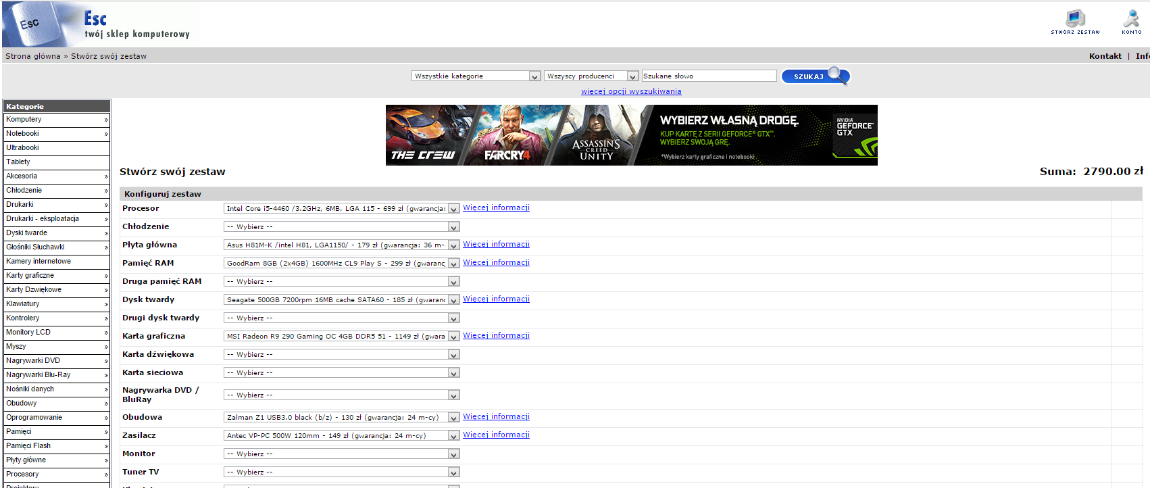Open the Drukarki - eksploatacja category
Image resolution: width=1150 pixels, height=488 pixels.
tap(57, 219)
